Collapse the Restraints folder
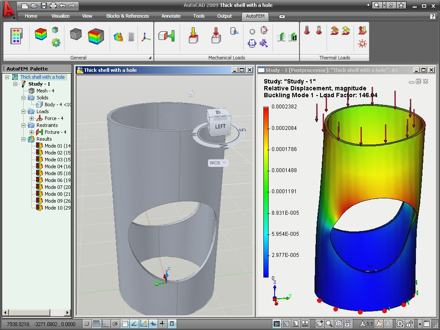The width and height of the screenshot is (440, 330). click(23, 125)
